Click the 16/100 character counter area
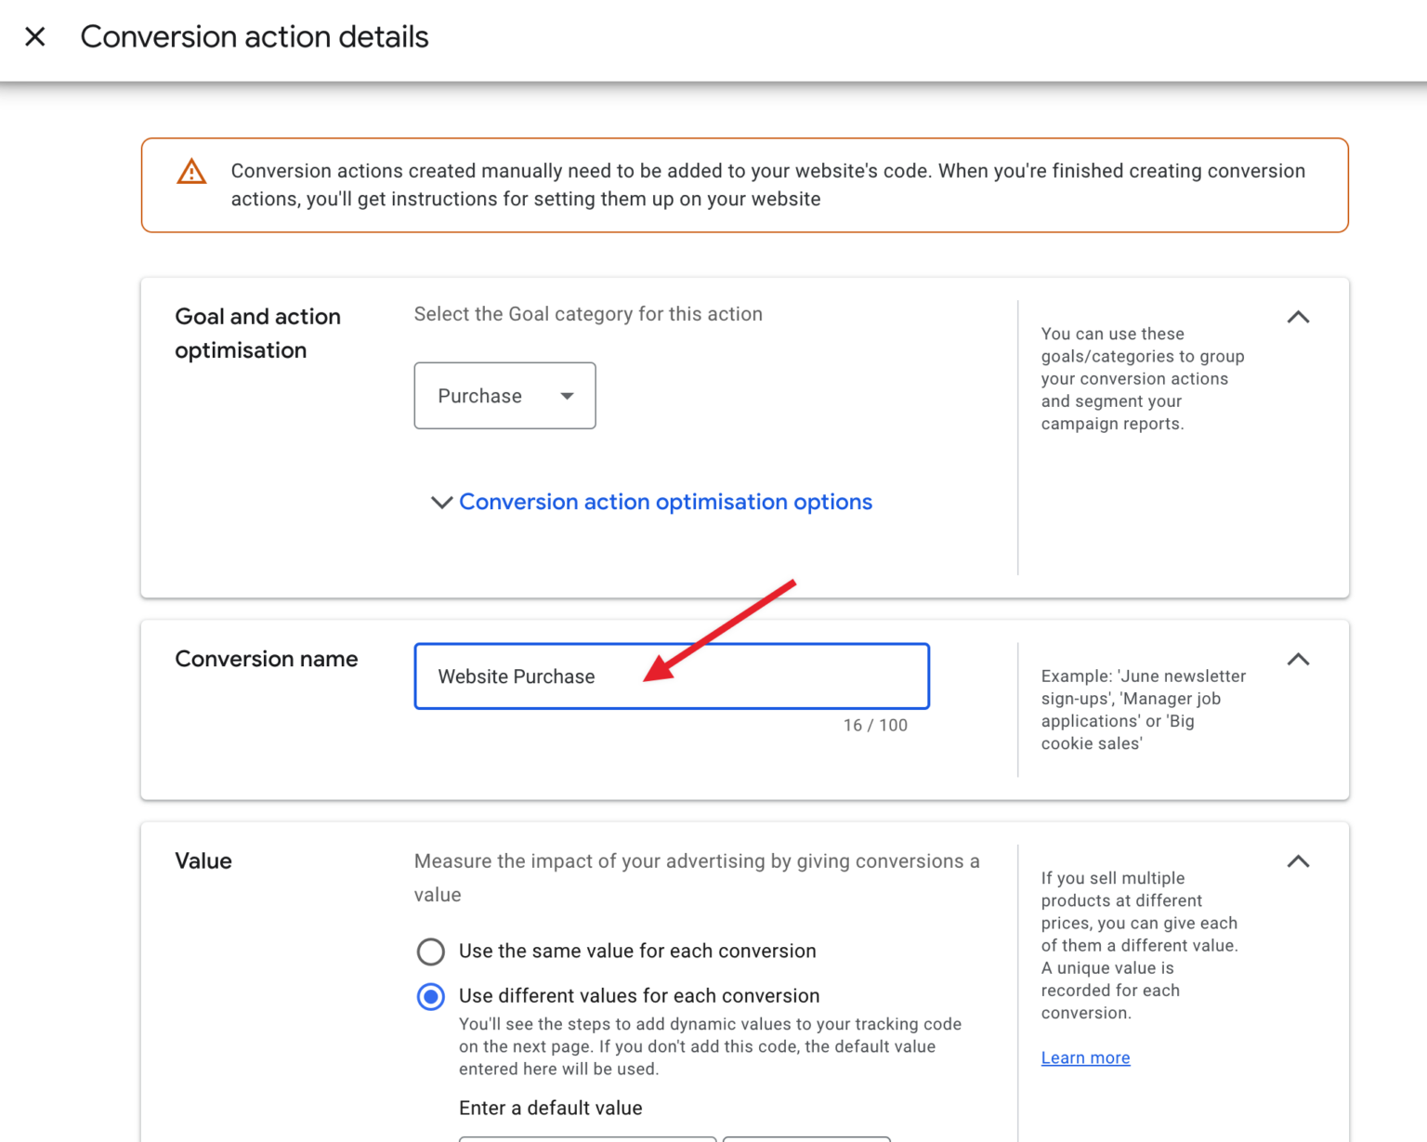This screenshot has width=1427, height=1142. tap(874, 725)
